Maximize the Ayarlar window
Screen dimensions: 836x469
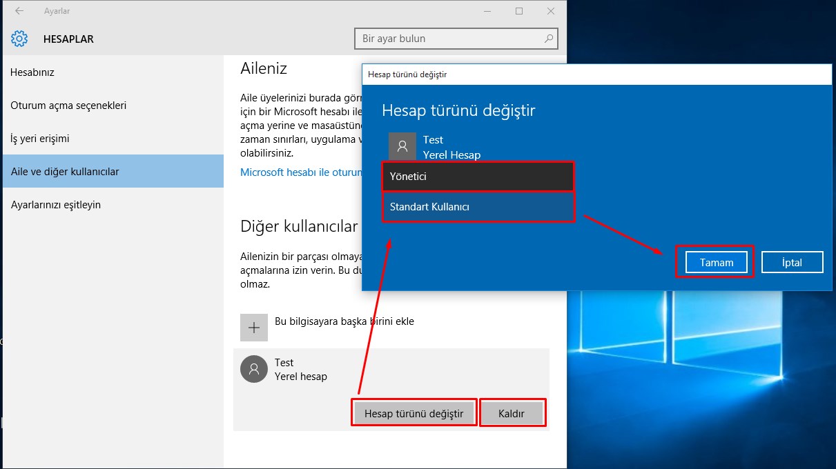pos(519,11)
